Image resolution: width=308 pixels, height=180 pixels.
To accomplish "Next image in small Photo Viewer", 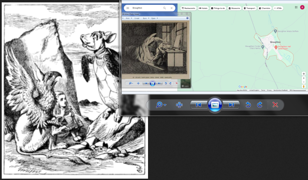I will tap(159, 83).
